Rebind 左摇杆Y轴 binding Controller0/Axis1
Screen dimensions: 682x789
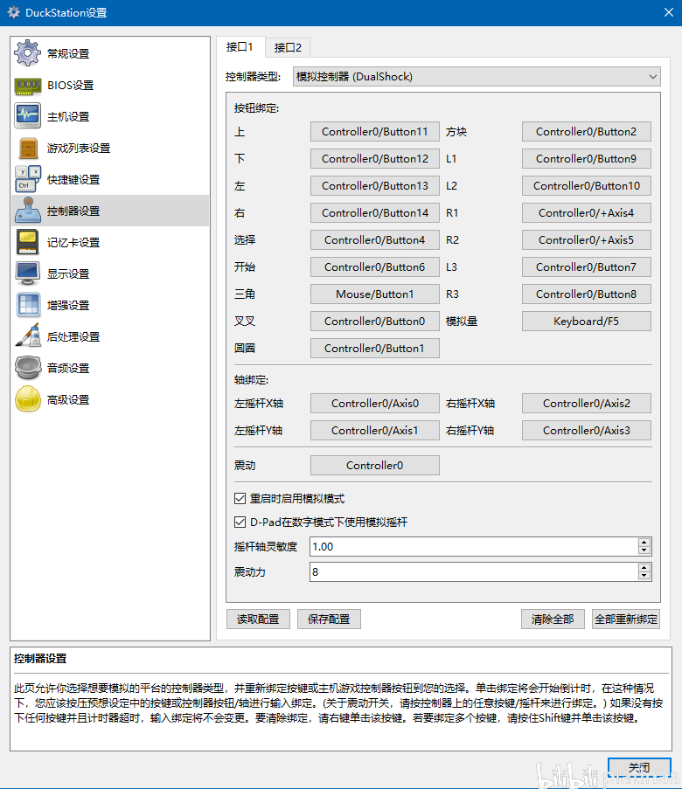(375, 430)
